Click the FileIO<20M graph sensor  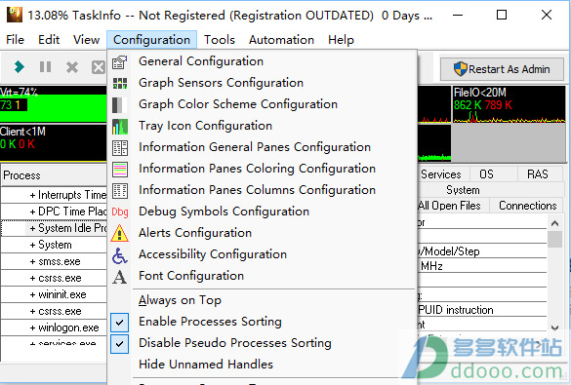(x=510, y=104)
